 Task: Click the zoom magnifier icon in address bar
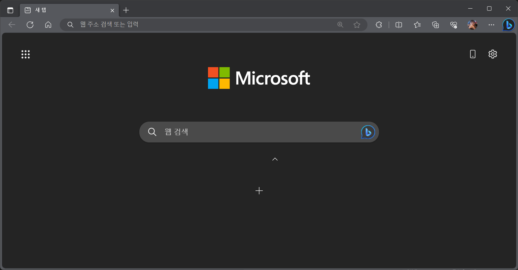(x=340, y=25)
